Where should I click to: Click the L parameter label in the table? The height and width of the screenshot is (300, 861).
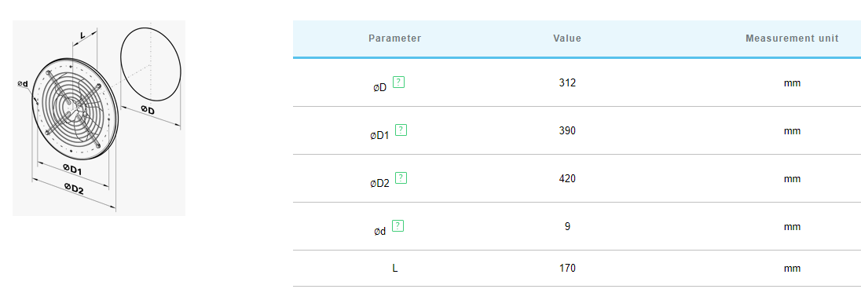tap(395, 268)
